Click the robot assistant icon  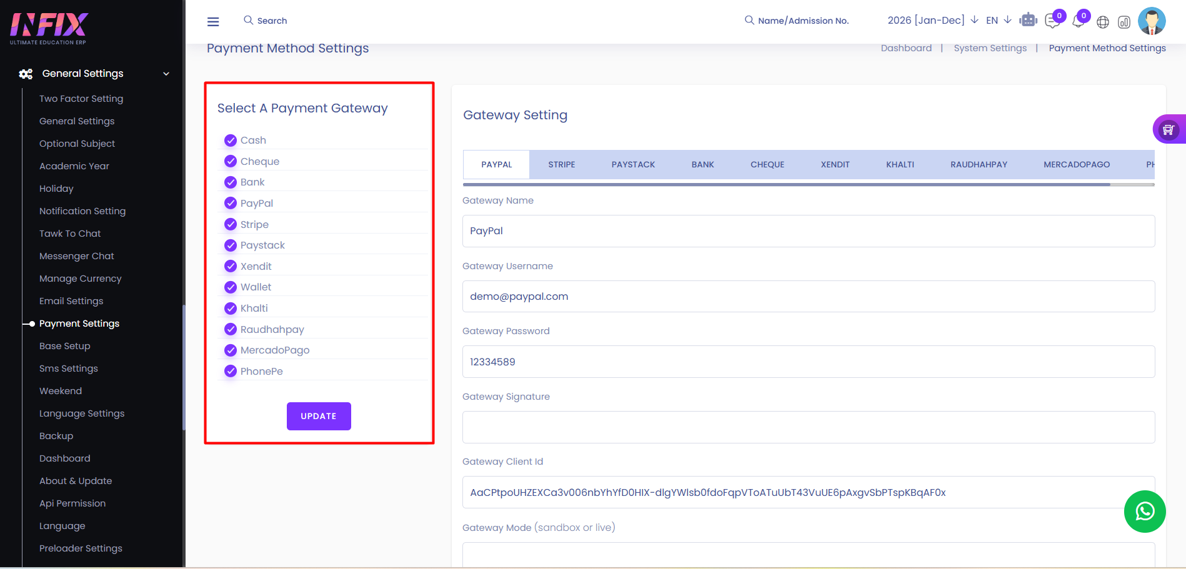click(x=1028, y=21)
